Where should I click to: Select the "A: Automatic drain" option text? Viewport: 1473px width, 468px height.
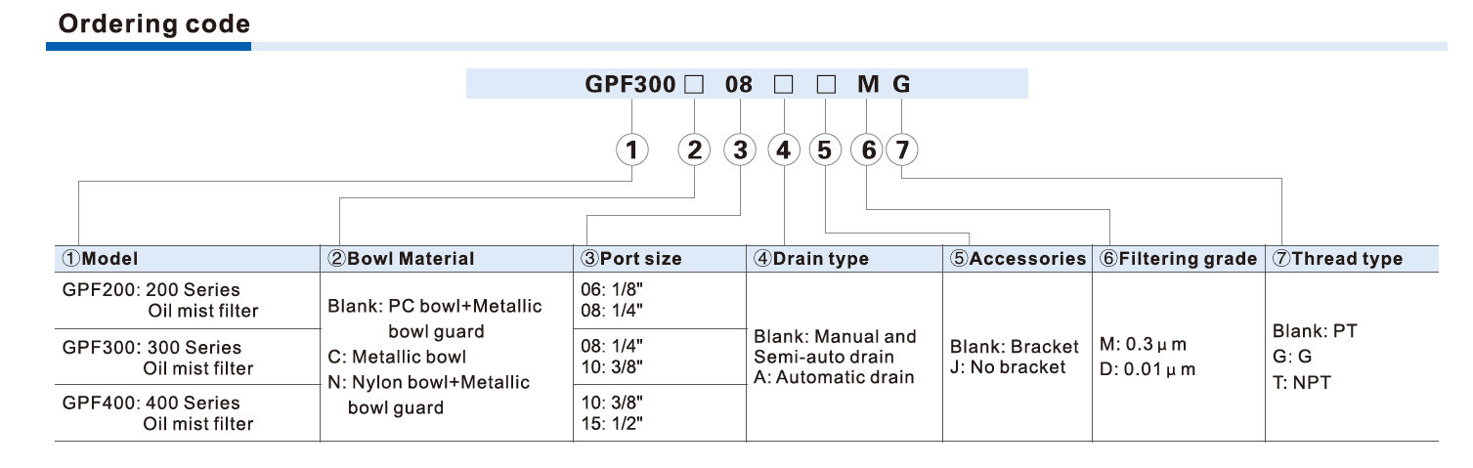pyautogui.click(x=834, y=377)
